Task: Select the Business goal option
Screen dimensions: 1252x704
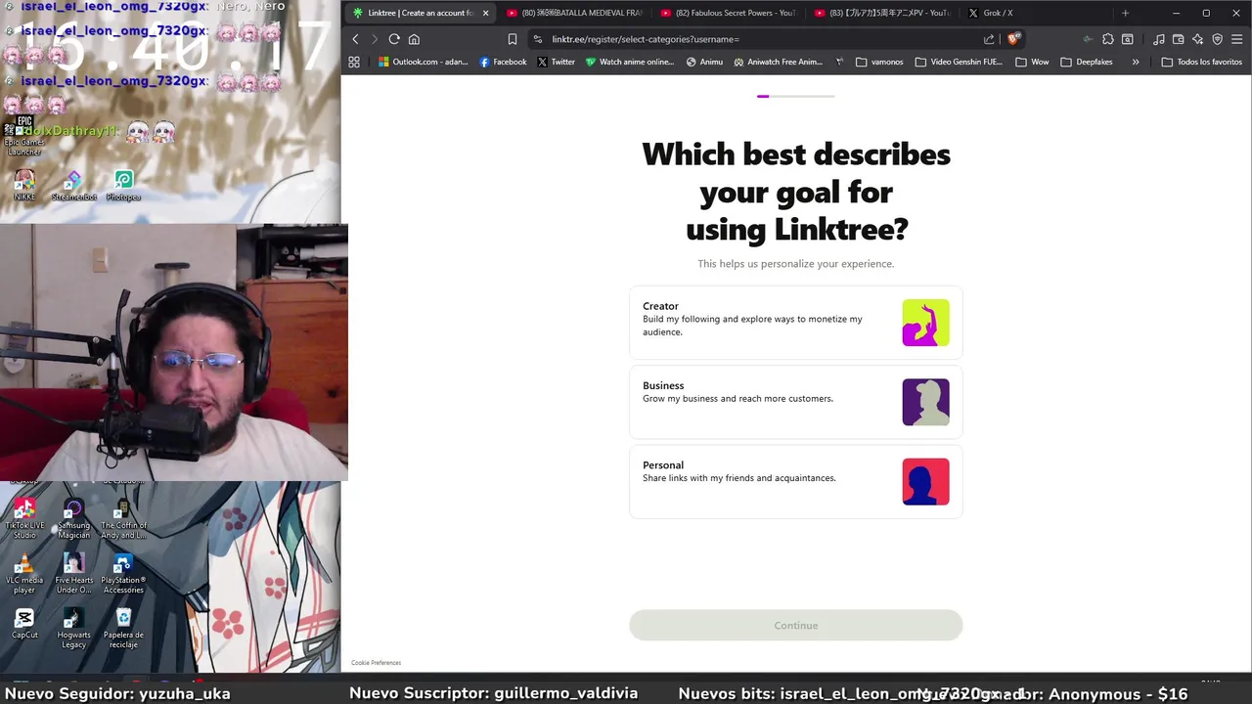Action: tap(795, 402)
